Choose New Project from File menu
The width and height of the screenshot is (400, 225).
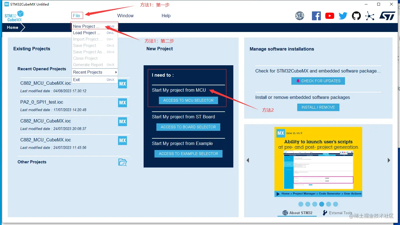(95, 26)
